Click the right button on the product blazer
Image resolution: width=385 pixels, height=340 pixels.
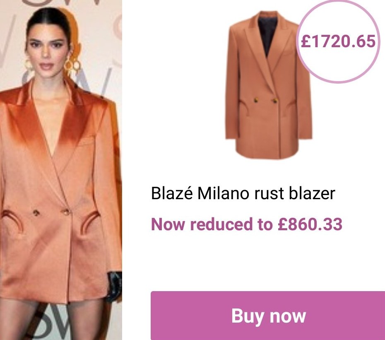coord(275,100)
